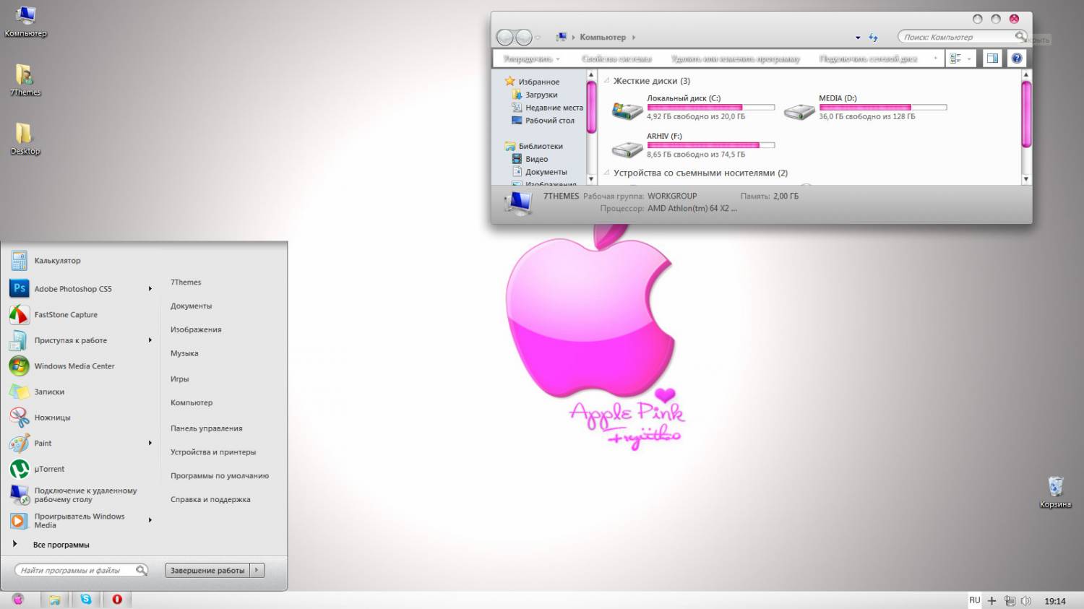Click the Explorer help icon
The height and width of the screenshot is (609, 1084).
click(1017, 59)
